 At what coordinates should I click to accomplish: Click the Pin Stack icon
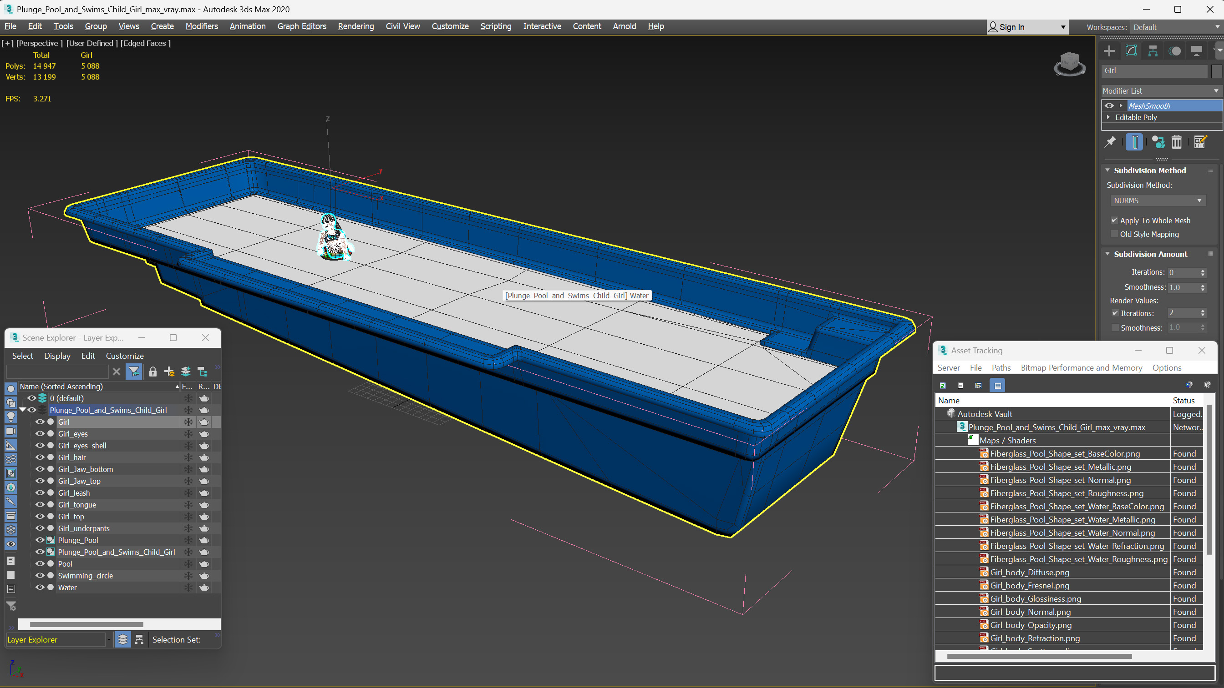[x=1111, y=142]
